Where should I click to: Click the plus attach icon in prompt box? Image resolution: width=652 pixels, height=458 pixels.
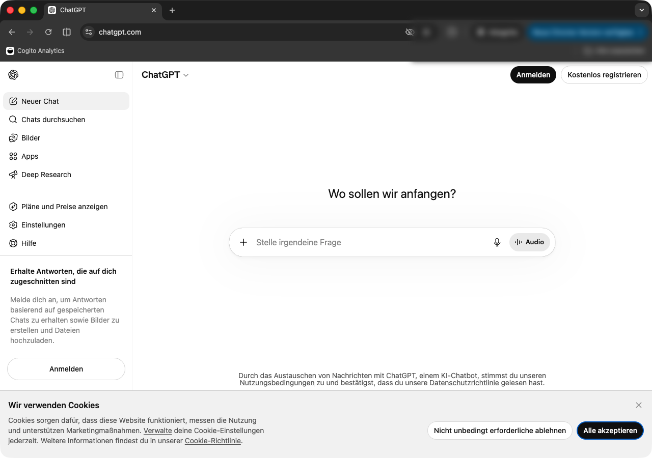(243, 242)
